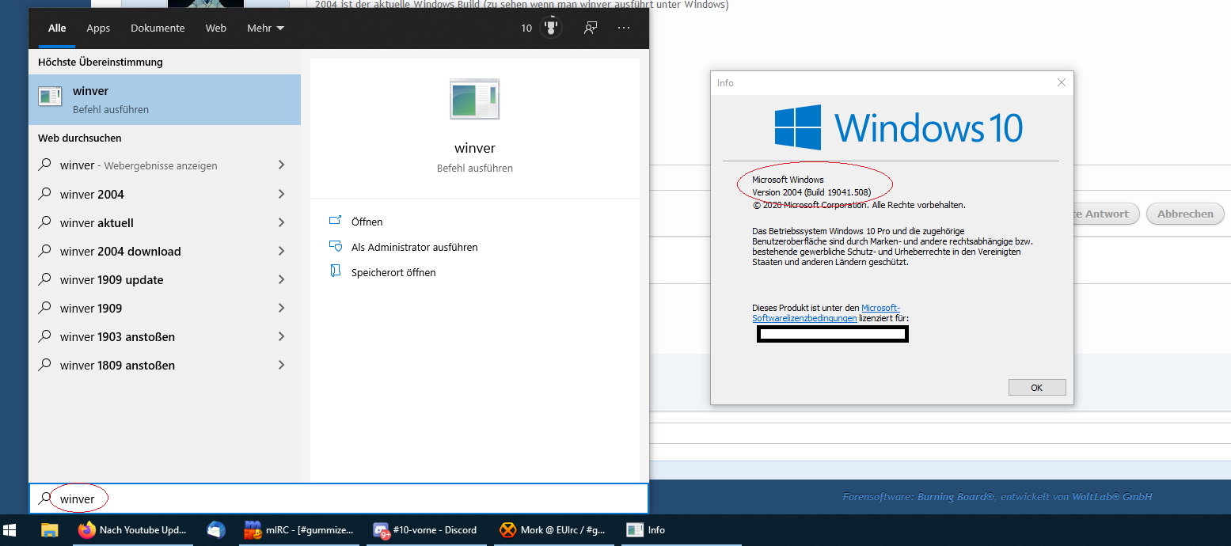
Task: Switch to Firefox Nach Youtube Upd... window
Action: tap(132, 530)
